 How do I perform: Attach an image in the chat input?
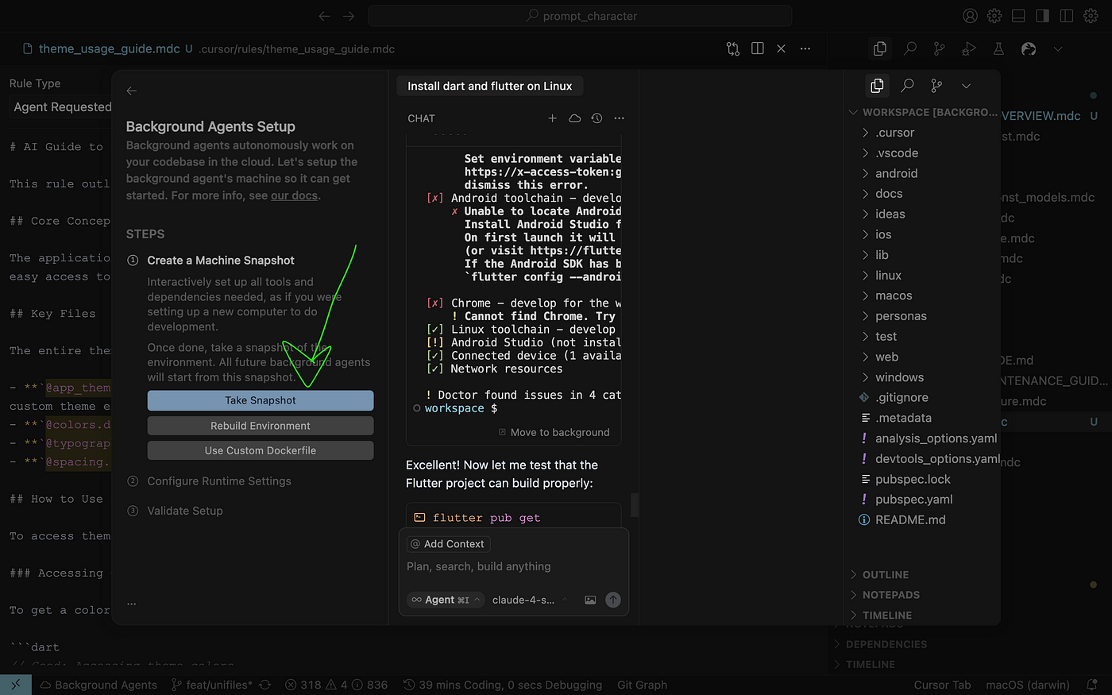coord(590,600)
